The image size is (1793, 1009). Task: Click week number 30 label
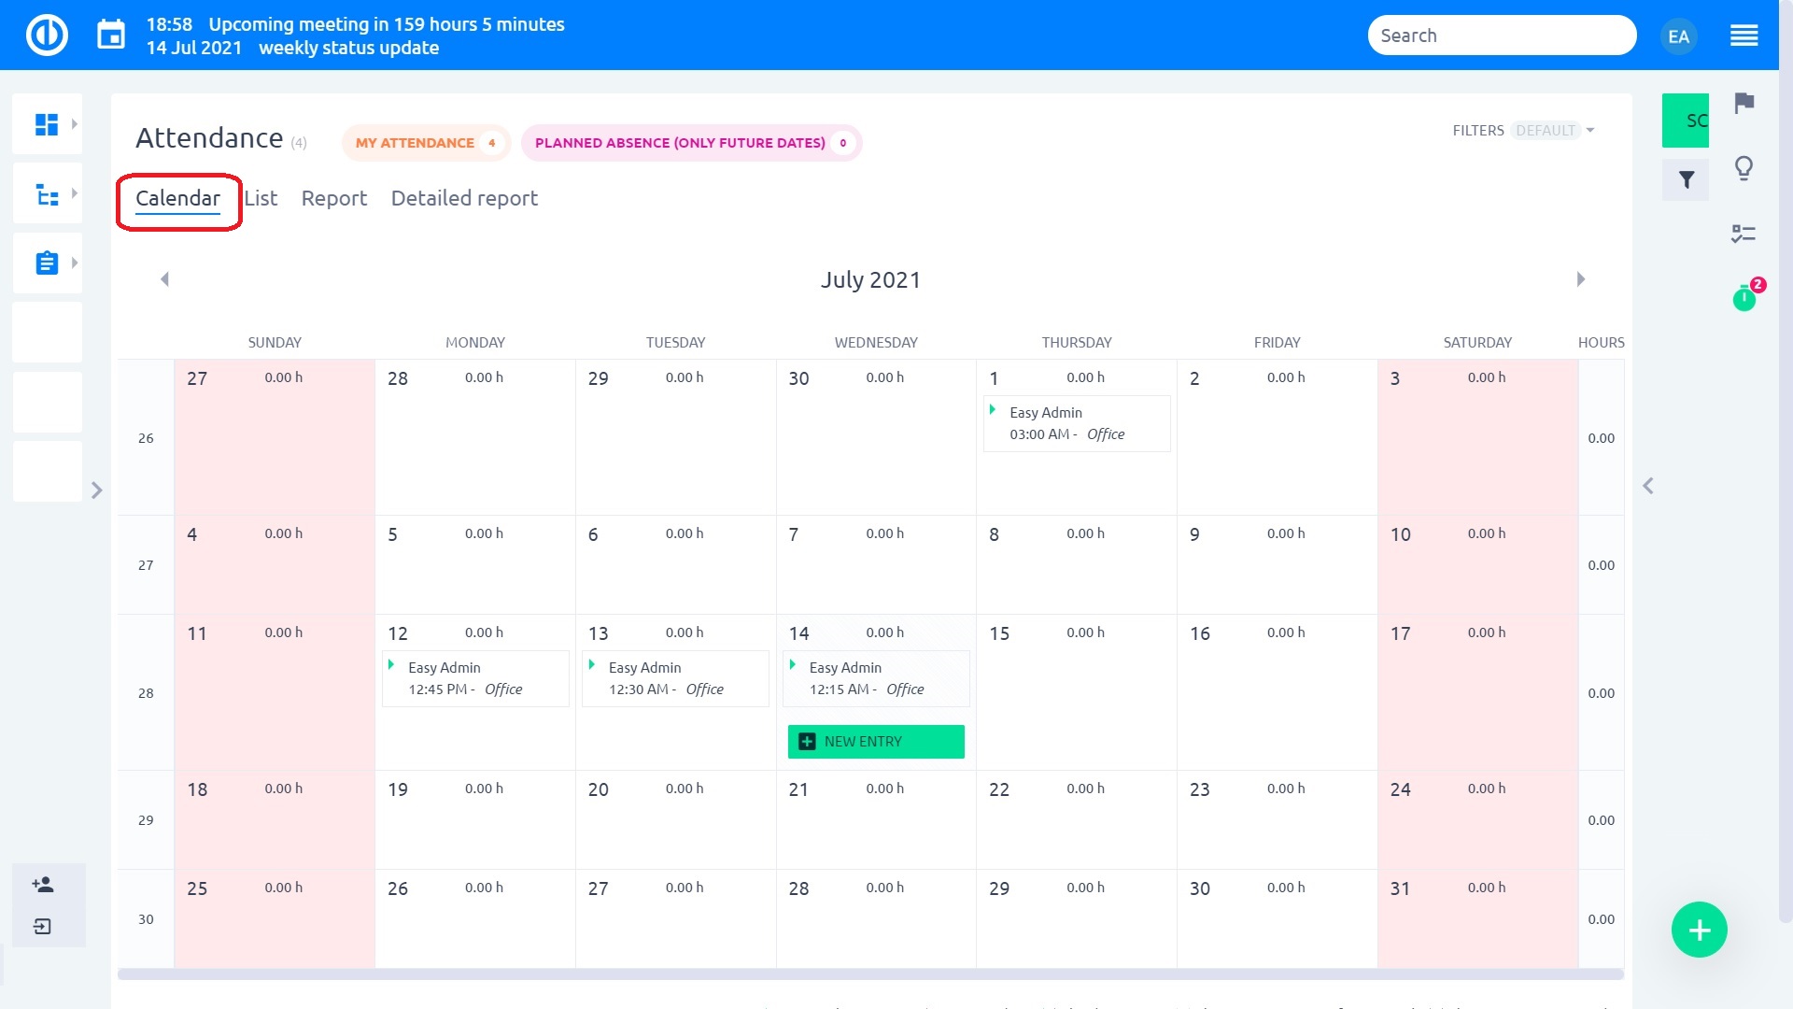pyautogui.click(x=146, y=919)
